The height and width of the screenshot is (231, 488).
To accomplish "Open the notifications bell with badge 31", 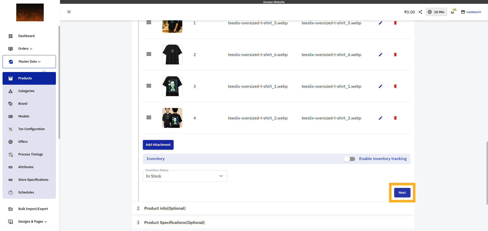I will pos(453,12).
